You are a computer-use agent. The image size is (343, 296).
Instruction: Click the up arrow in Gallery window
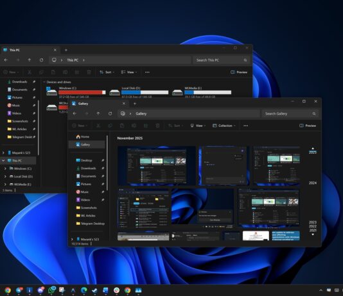98,113
